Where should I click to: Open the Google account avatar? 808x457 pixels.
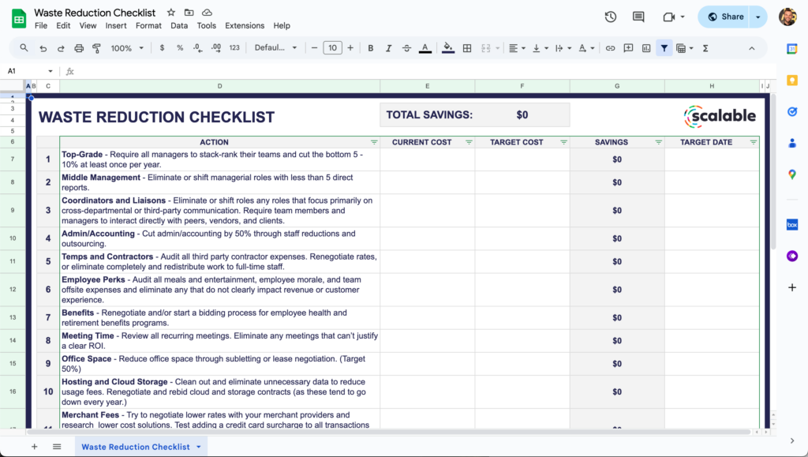(x=788, y=17)
